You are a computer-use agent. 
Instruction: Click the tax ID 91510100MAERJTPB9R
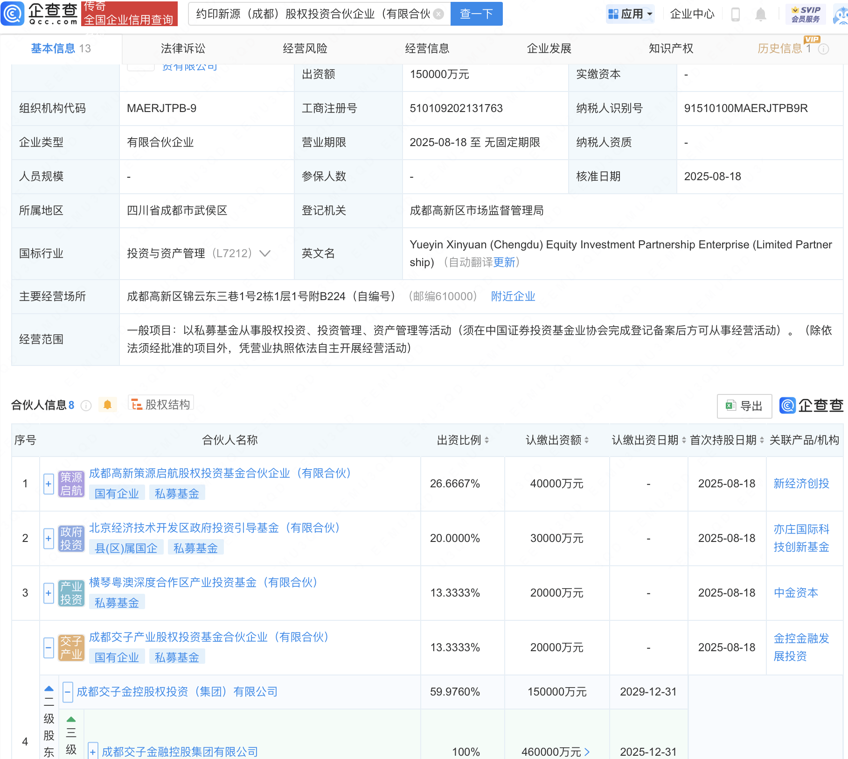[x=746, y=108]
